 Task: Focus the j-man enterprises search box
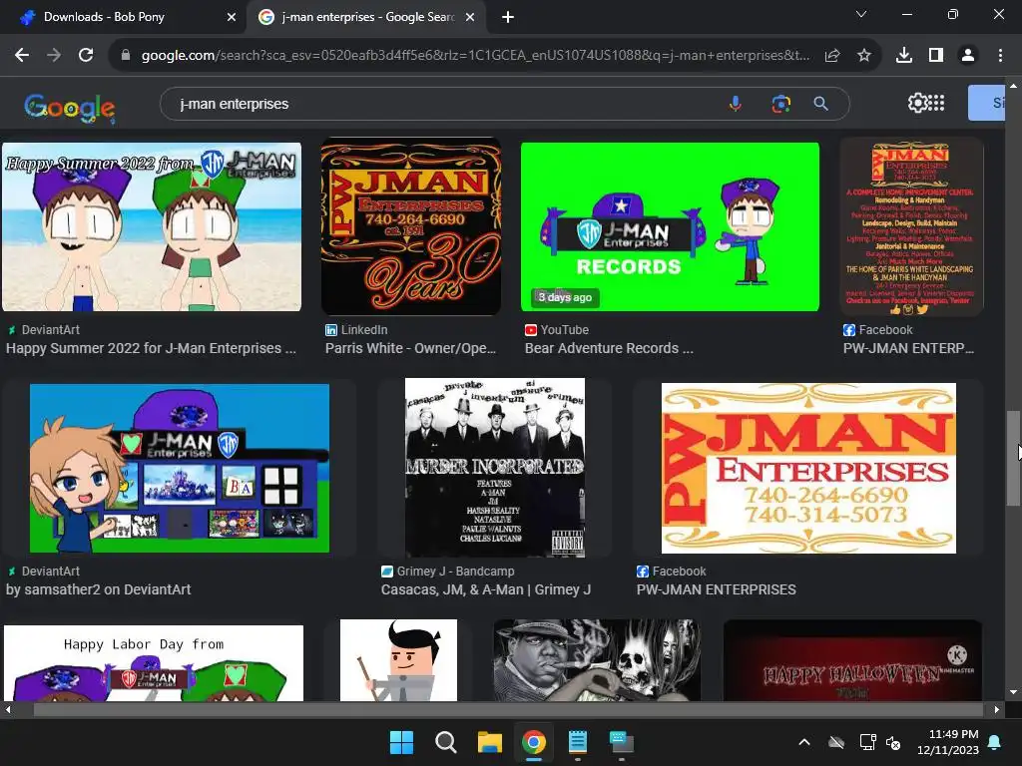tap(443, 104)
